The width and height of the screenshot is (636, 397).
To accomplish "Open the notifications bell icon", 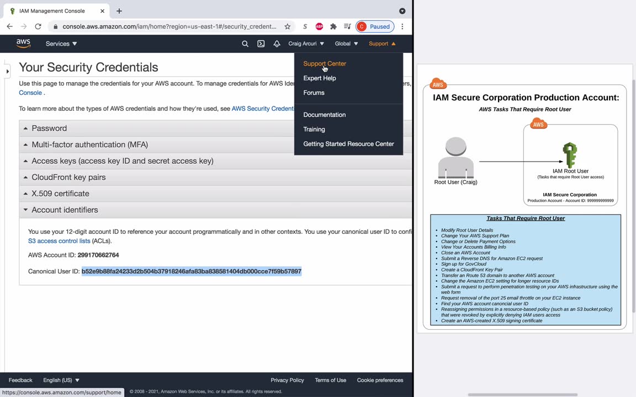I will point(277,44).
